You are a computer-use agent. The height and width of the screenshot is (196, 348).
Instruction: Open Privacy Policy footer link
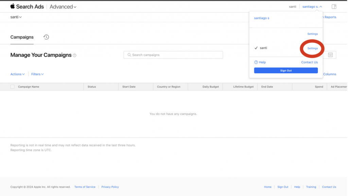click(110, 187)
